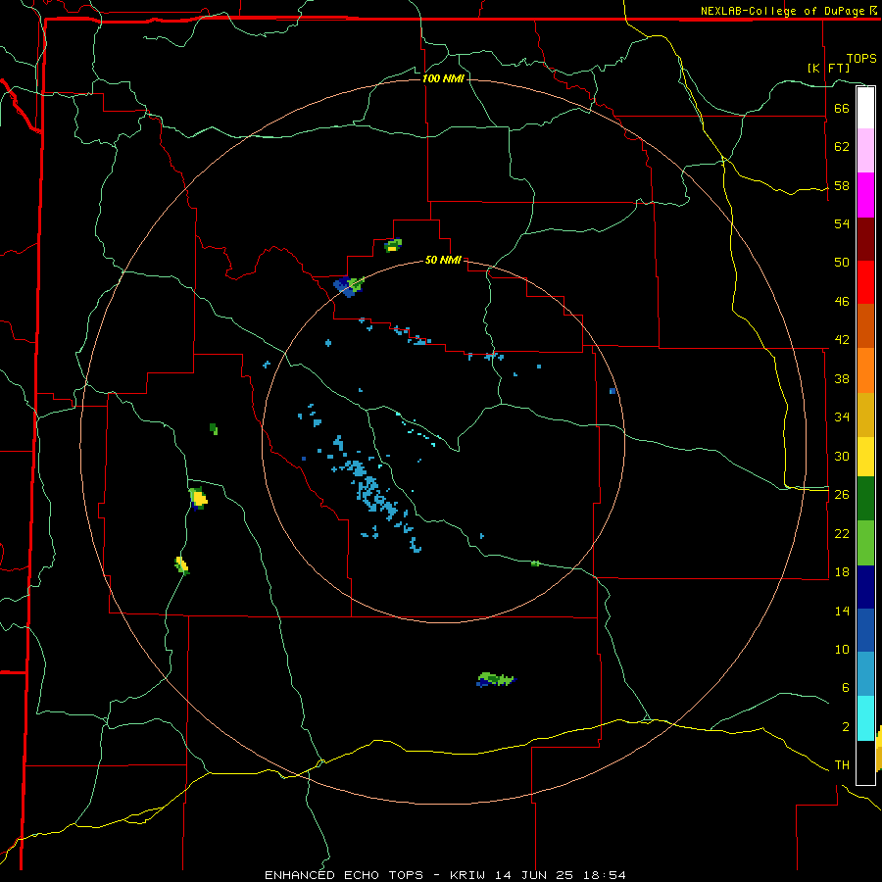This screenshot has height=882, width=882.
Task: Click the legend value 42
Action: pyautogui.click(x=842, y=340)
